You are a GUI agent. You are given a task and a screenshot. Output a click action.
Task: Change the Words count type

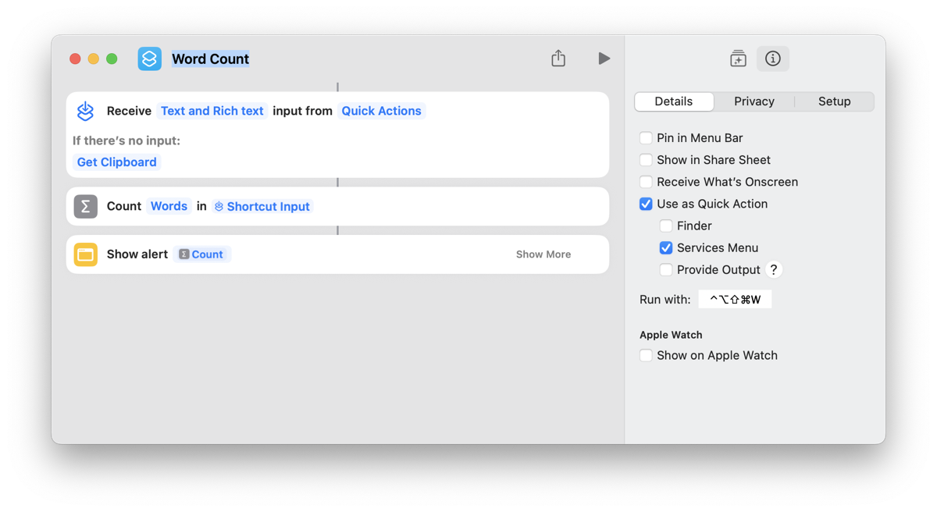[169, 206]
